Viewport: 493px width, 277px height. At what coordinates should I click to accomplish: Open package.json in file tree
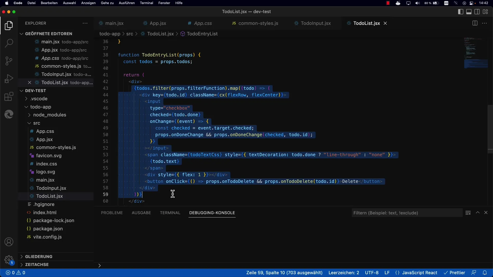[48, 229]
